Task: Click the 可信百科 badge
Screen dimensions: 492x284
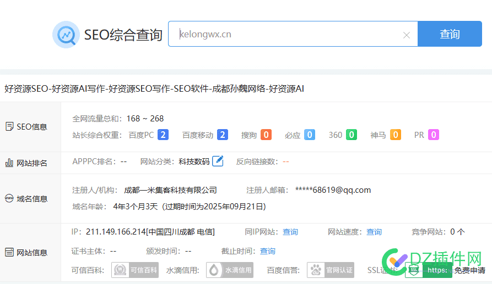Action: 135,270
